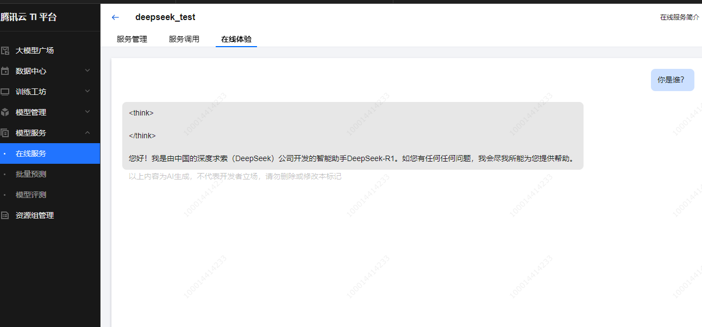Screen dimensions: 702x327
Task: Click the 你是谁? user message bubble
Action: (x=673, y=80)
